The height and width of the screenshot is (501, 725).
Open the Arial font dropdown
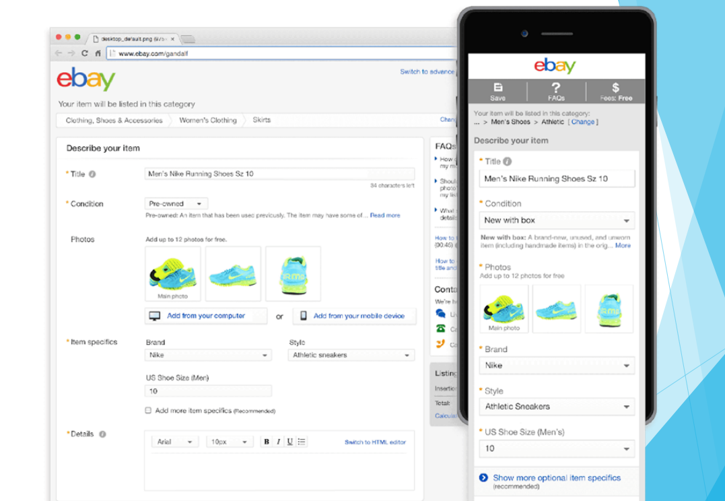tap(174, 442)
